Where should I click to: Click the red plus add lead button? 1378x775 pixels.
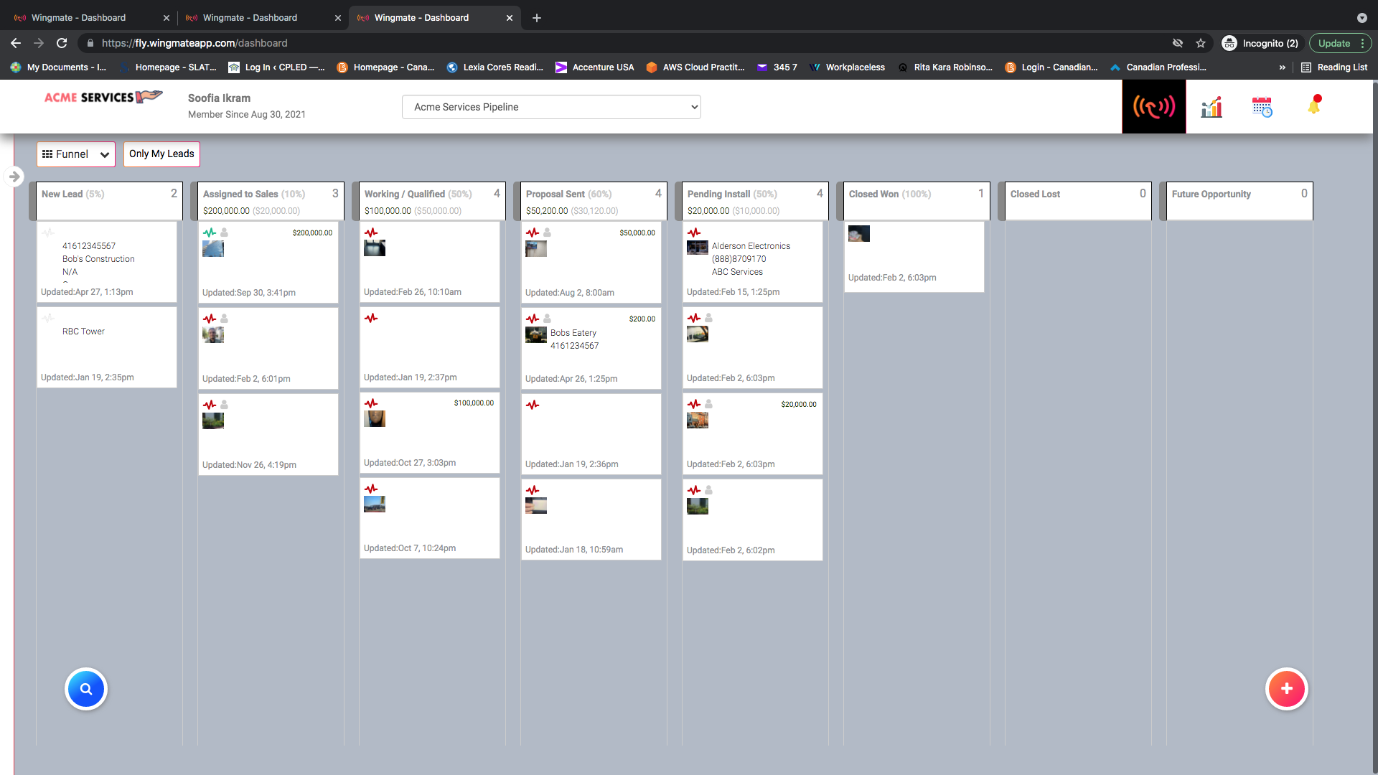click(1286, 689)
